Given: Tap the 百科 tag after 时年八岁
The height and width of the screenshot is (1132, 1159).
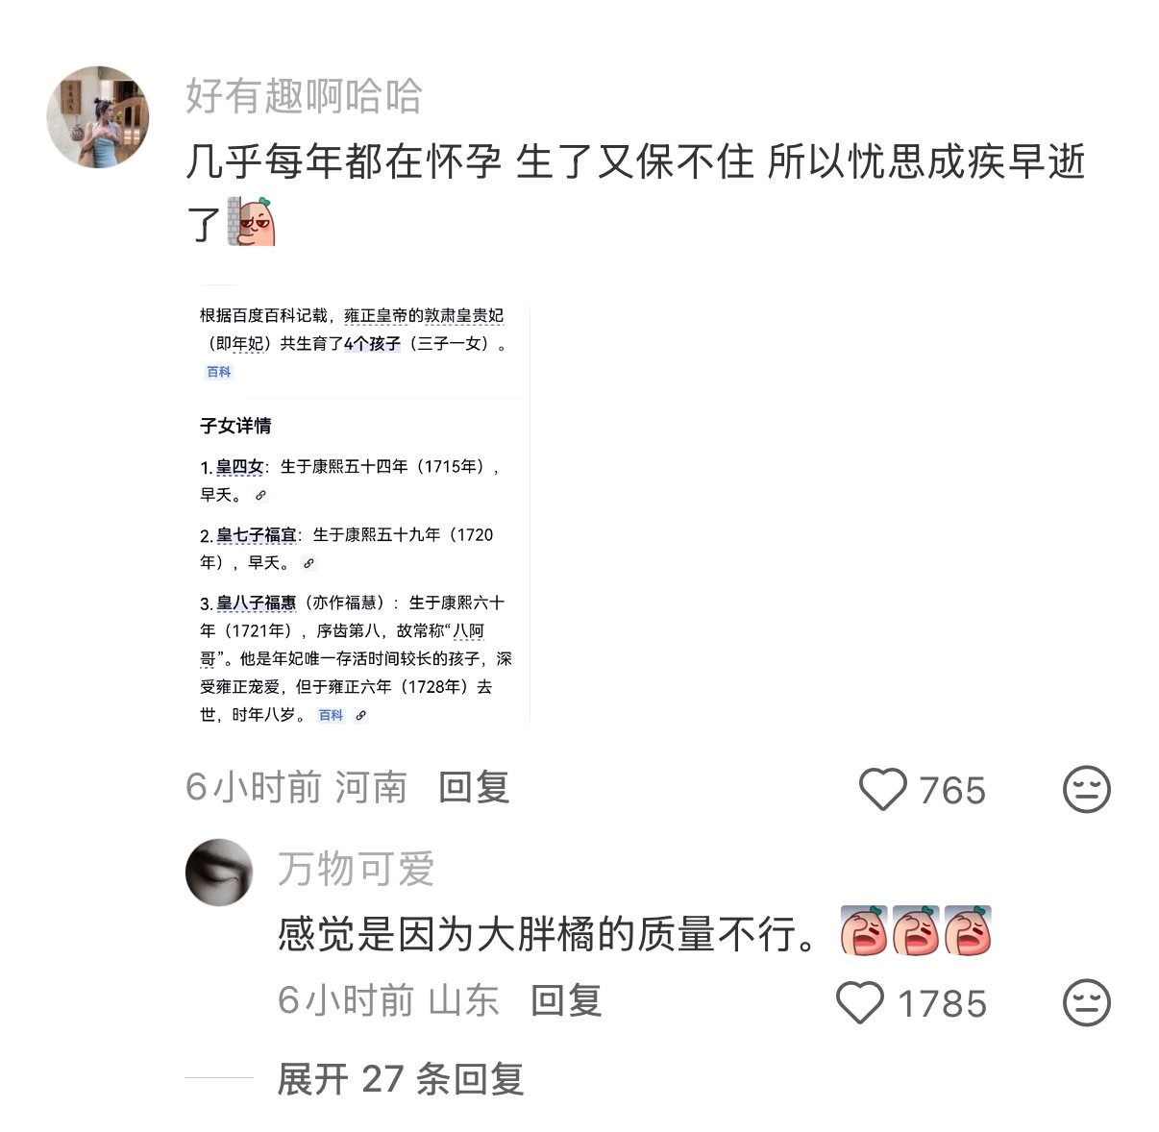Looking at the screenshot, I should click(x=331, y=715).
